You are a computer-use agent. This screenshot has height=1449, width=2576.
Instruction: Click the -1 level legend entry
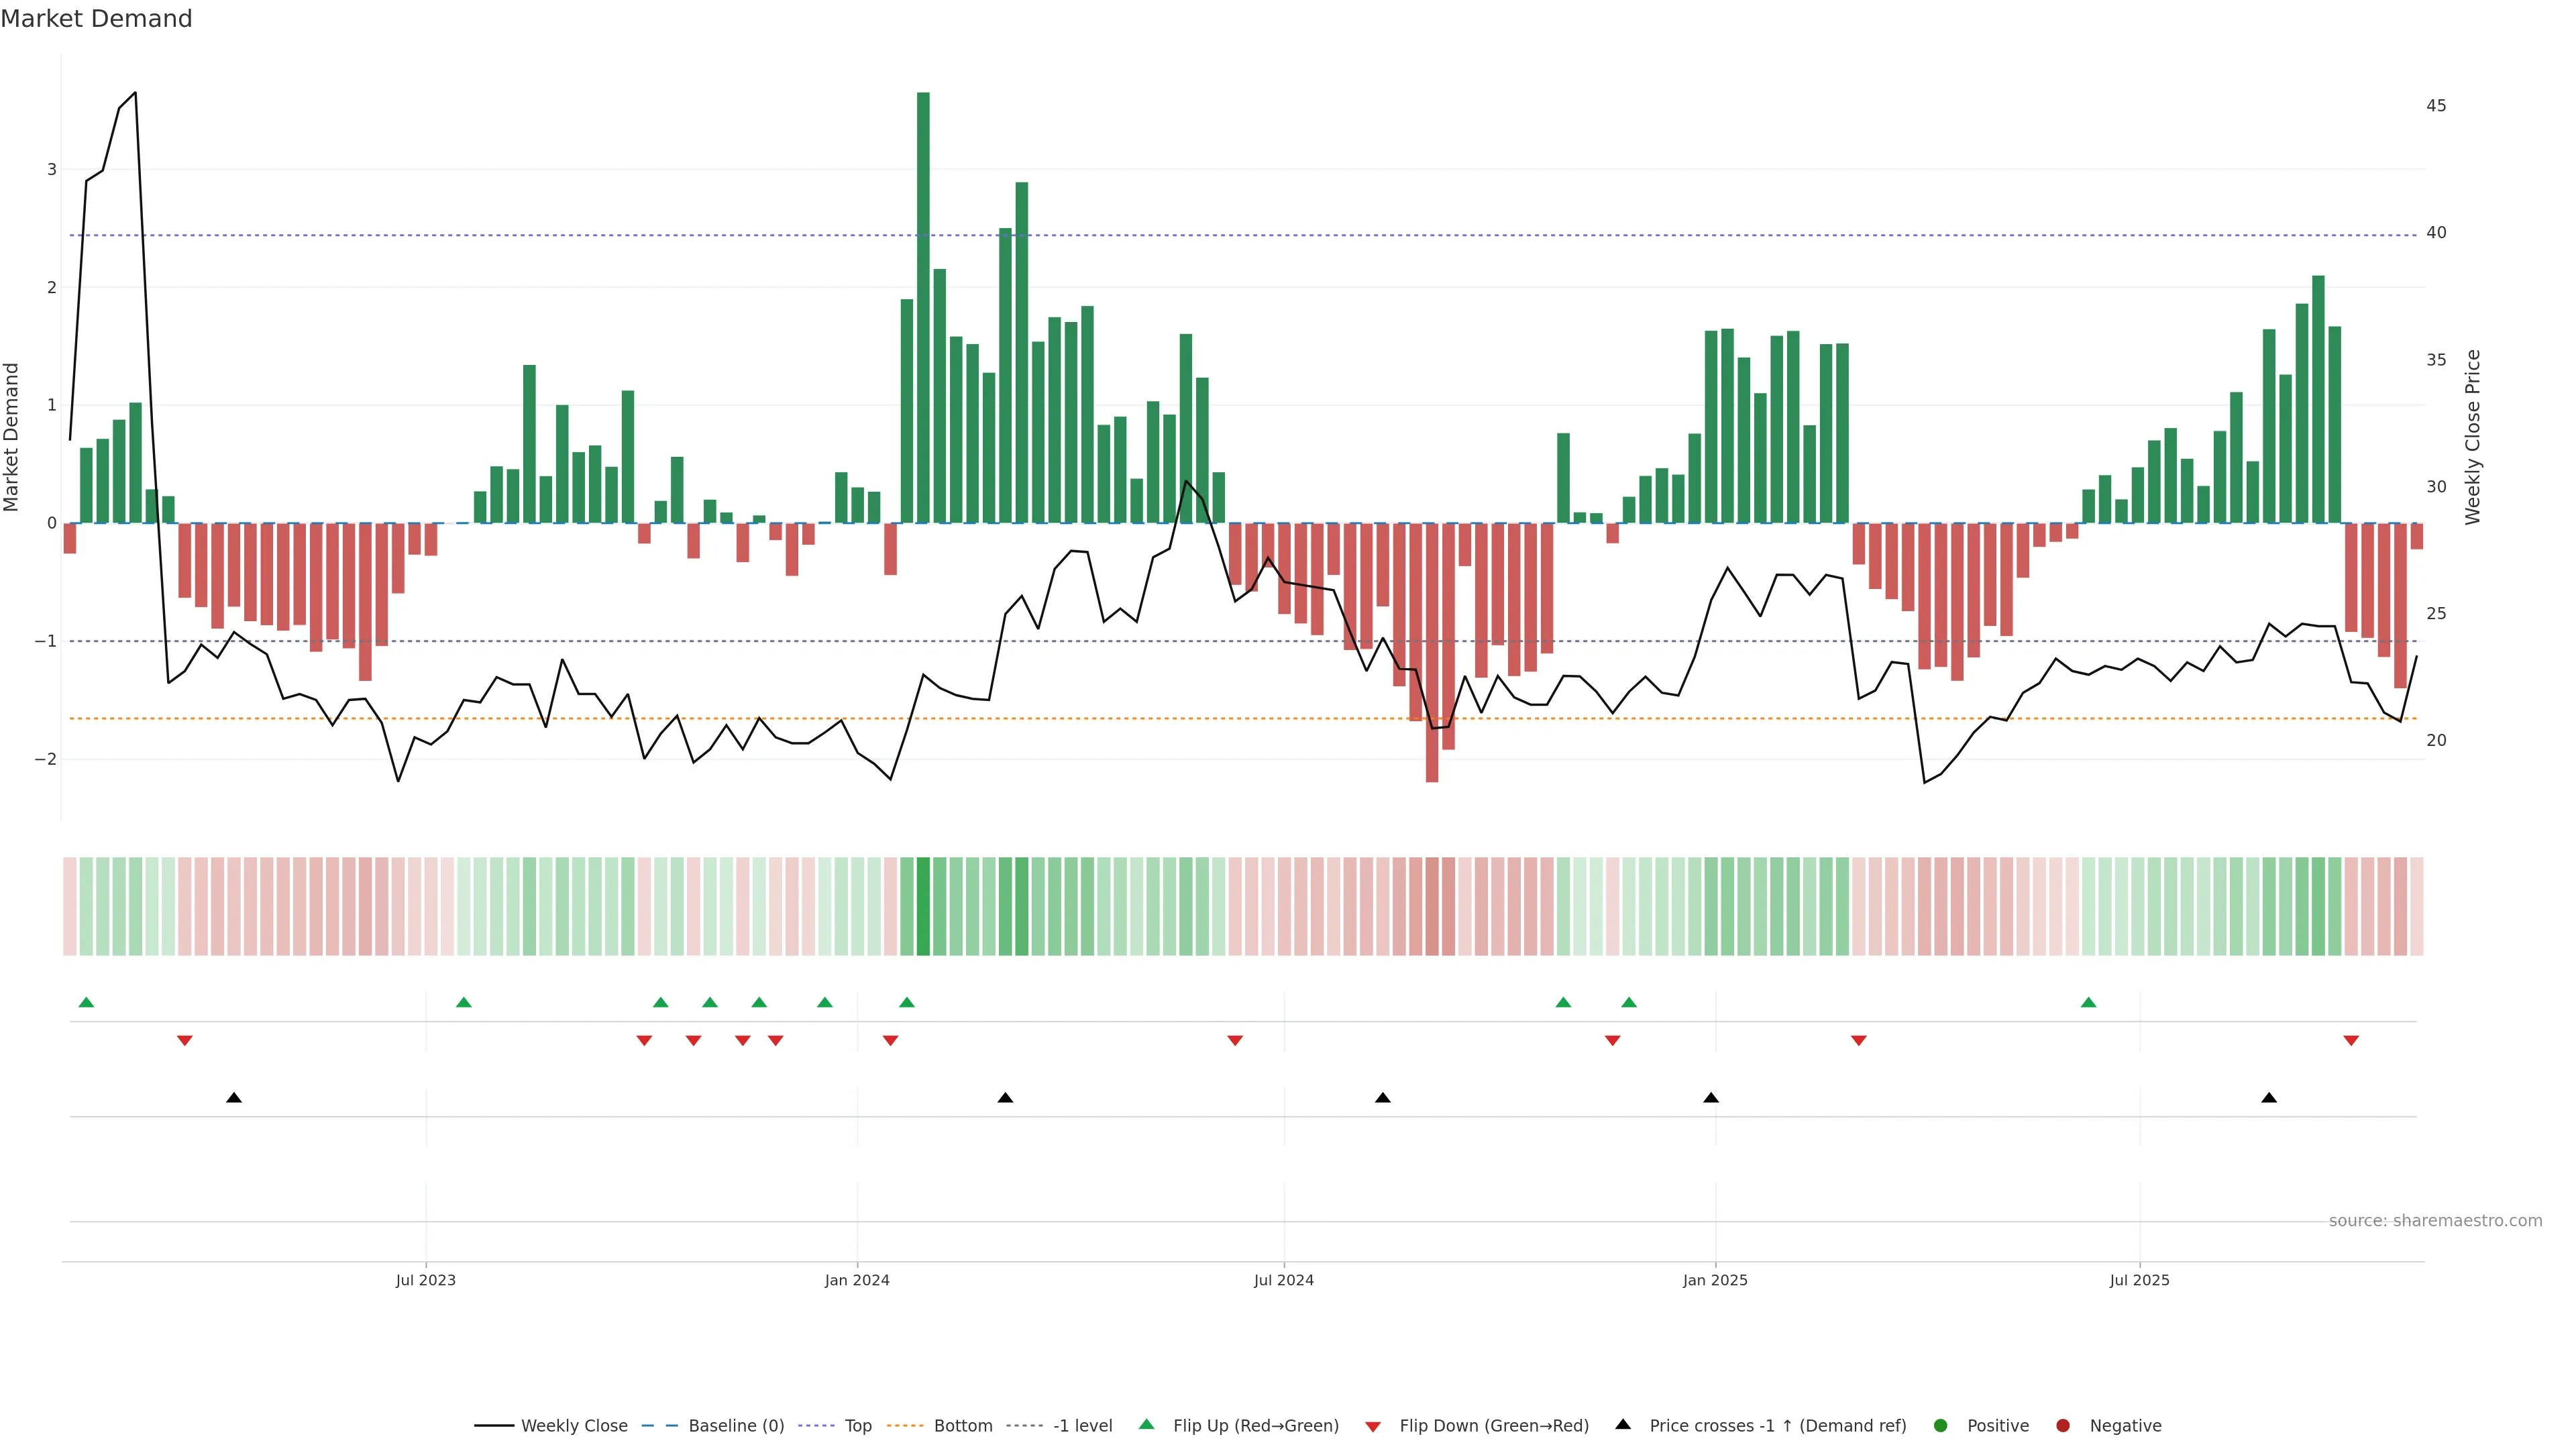pyautogui.click(x=1082, y=1426)
